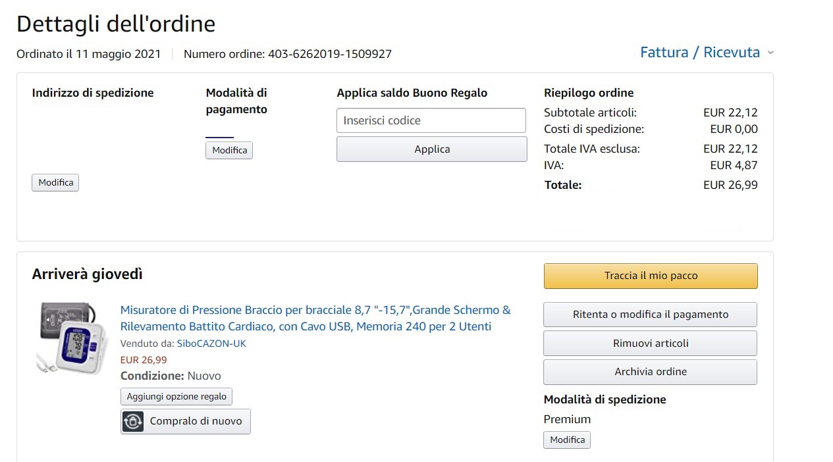The width and height of the screenshot is (833, 462).
Task: Click the Compralo di nuovo label
Action: (x=196, y=421)
